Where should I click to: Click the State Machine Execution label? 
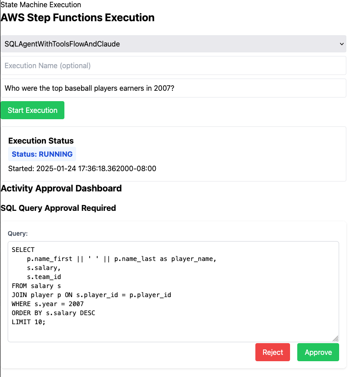41,5
